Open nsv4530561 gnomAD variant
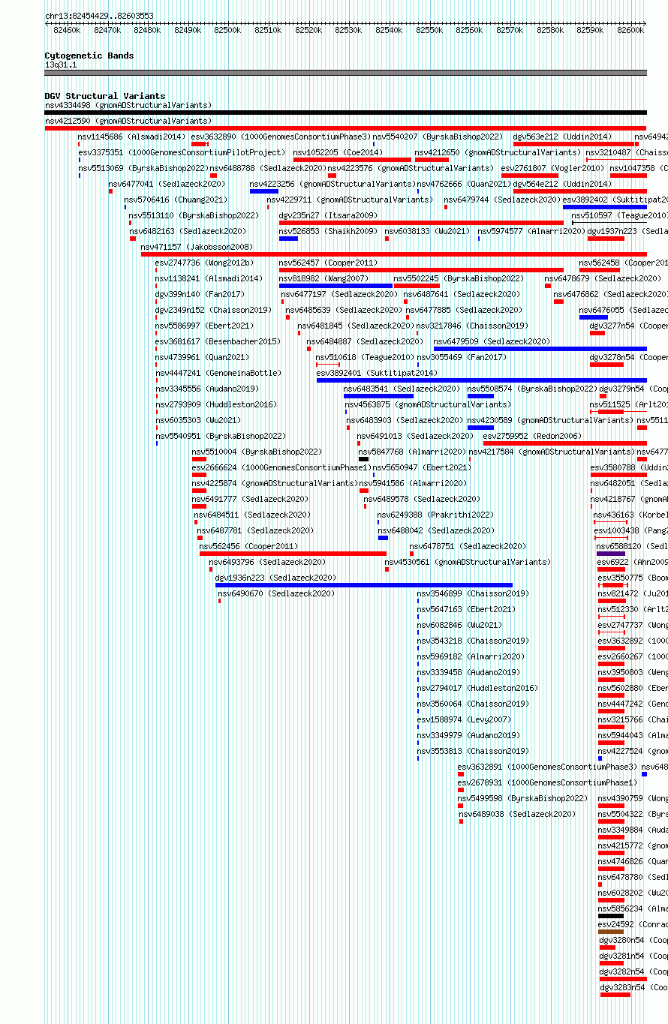The width and height of the screenshot is (668, 1024). tap(468, 562)
